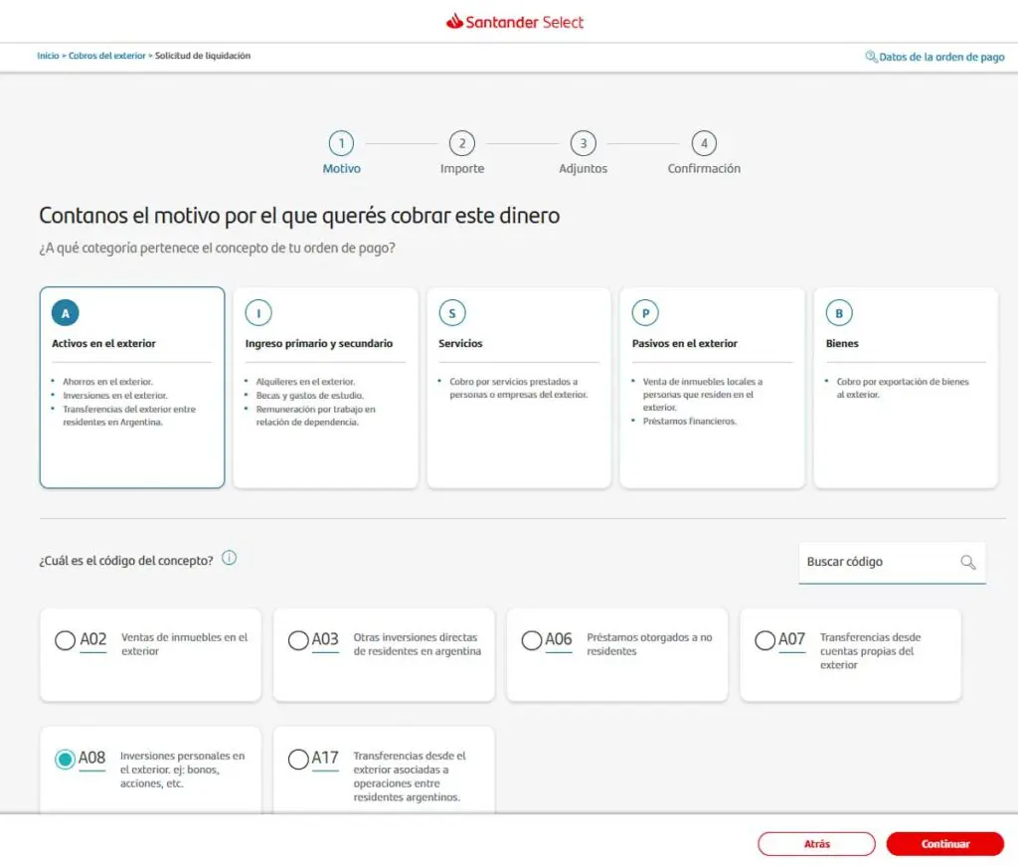Click '¿Cuál es el código del concepto?' label
1018x866 pixels.
coord(126,561)
